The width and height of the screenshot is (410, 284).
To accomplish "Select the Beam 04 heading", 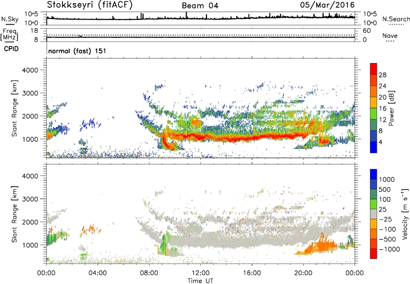I will pyautogui.click(x=200, y=6).
